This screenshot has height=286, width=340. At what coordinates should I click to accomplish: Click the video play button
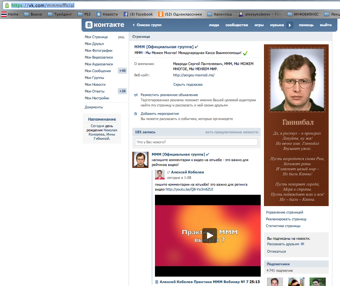[x=209, y=236]
